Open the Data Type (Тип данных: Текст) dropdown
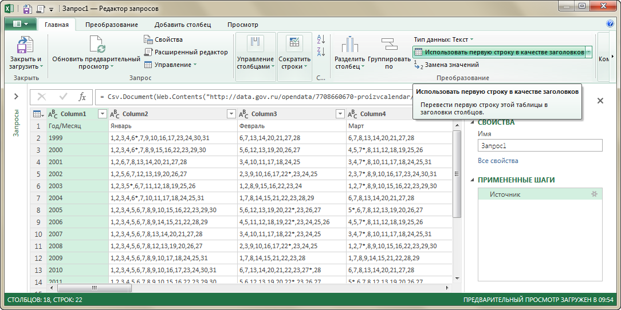Image resolution: width=621 pixels, height=310 pixels. (x=444, y=39)
